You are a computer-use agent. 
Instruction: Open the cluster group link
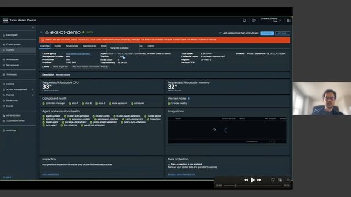[x=78, y=54]
